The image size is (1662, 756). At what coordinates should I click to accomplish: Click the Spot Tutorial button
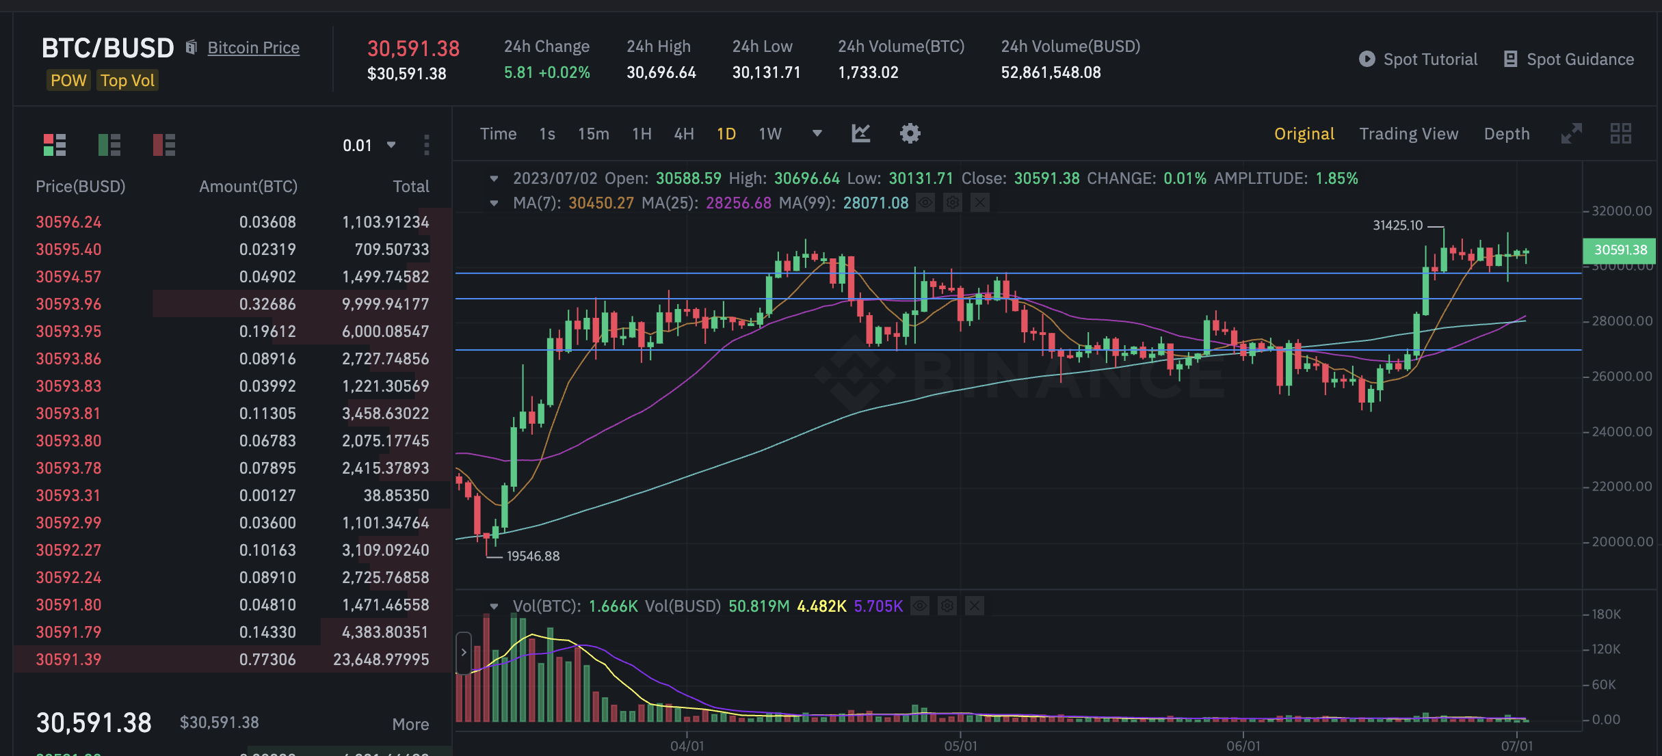pos(1418,59)
